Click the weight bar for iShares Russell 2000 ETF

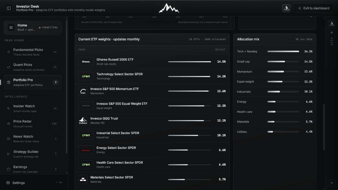(x=190, y=62)
